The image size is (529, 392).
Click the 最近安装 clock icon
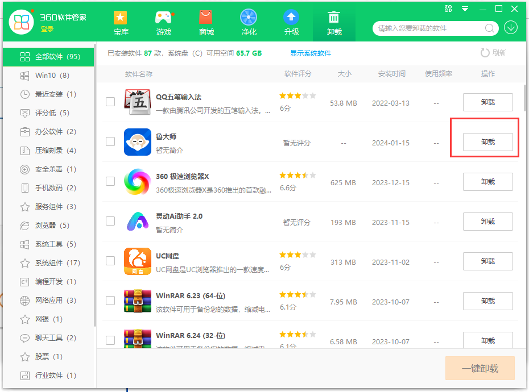click(25, 94)
